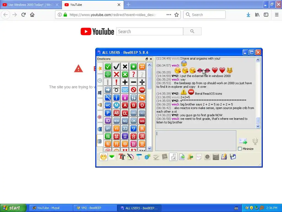Enable the Minimize checkbox in BeeBEEP
The width and height of the screenshot is (282, 212).
click(240, 149)
